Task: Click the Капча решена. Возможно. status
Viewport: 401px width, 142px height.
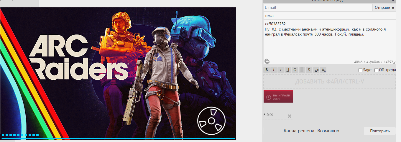Action: pos(312,131)
